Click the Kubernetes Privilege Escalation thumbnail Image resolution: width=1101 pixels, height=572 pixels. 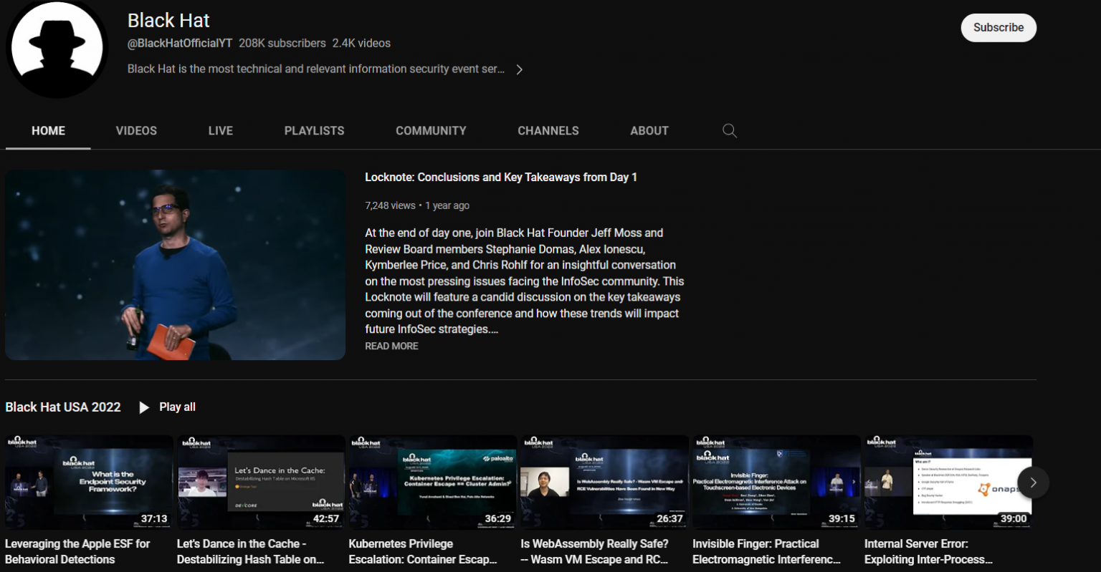point(432,482)
